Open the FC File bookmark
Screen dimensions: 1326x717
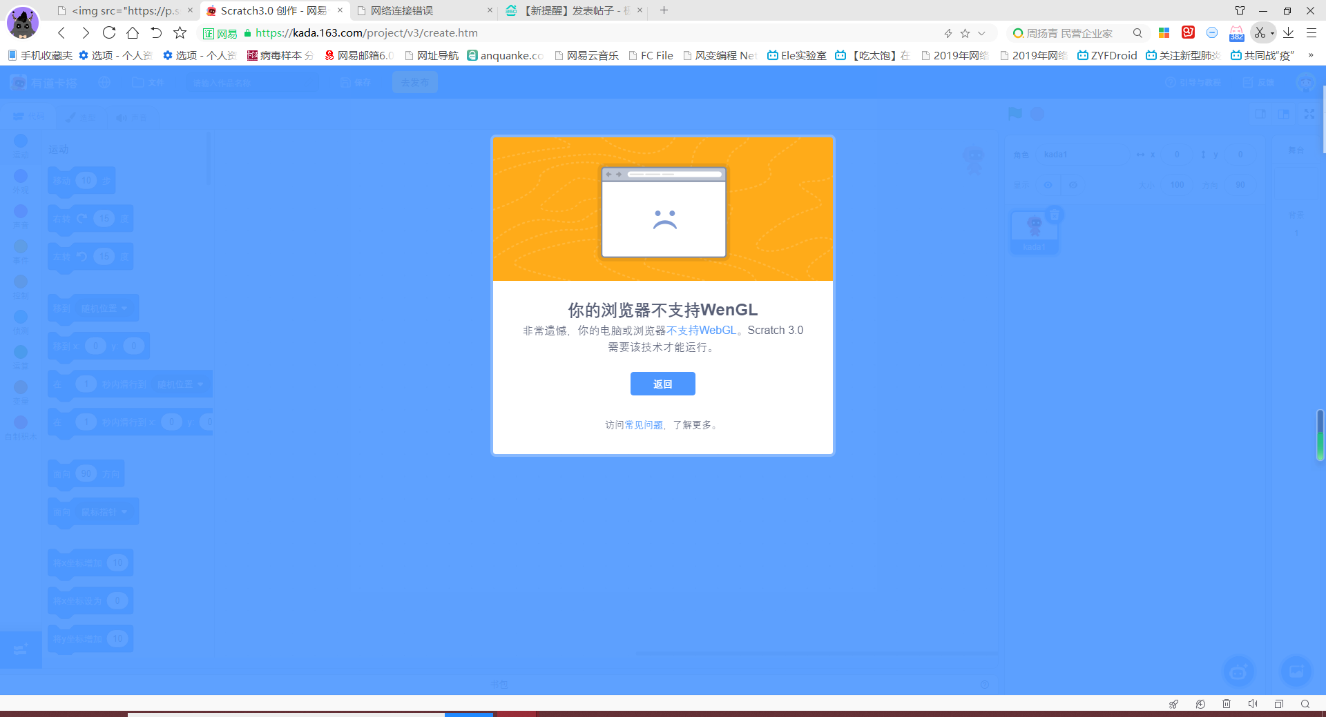pos(651,55)
